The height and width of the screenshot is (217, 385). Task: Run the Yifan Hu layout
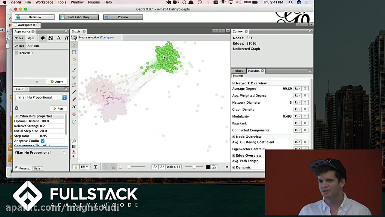coord(58,108)
